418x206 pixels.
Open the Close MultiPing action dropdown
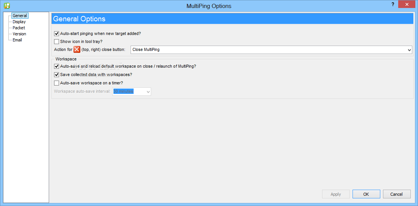[x=271, y=49]
